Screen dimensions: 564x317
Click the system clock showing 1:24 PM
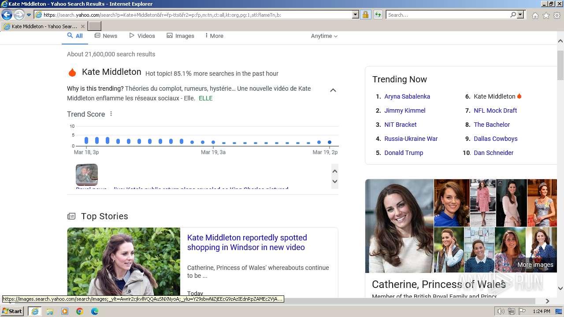click(x=542, y=311)
